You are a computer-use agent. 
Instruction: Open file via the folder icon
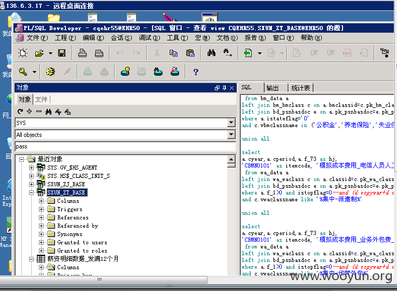coord(39,53)
